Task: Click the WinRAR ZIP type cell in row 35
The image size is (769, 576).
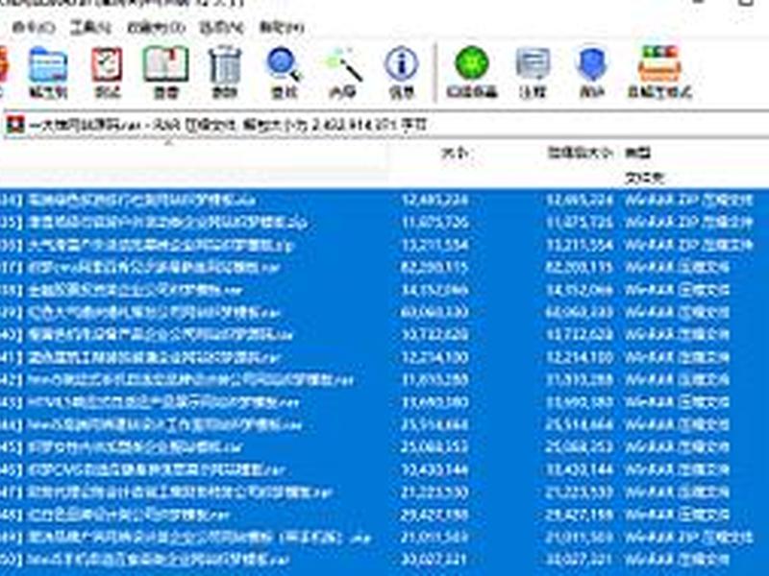Action: pyautogui.click(x=688, y=223)
